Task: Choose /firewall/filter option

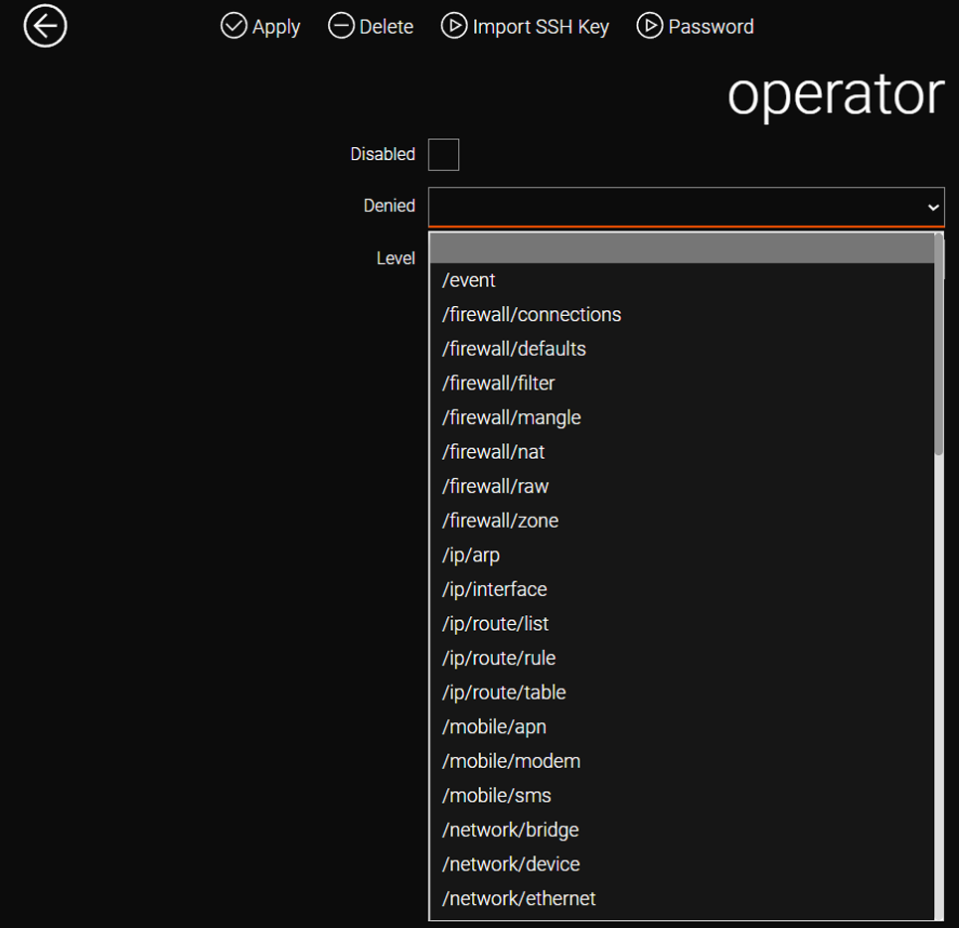Action: 682,383
